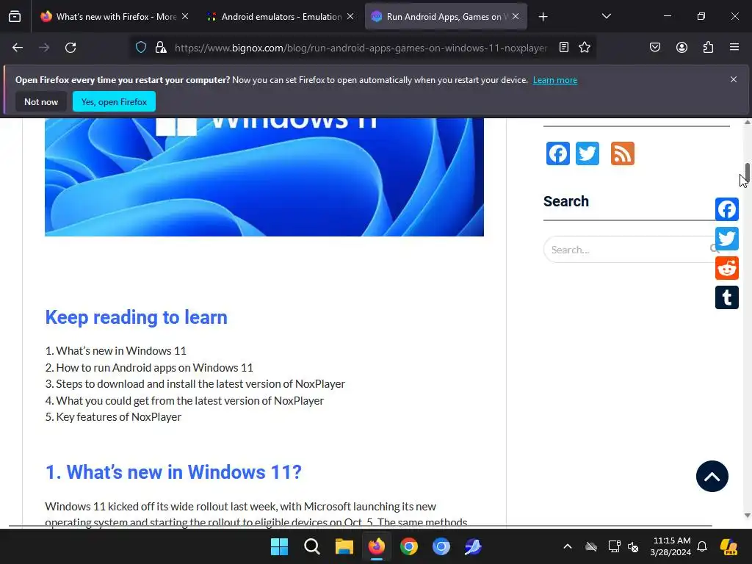Close the What's new with Firefox tab
Viewport: 752px width, 564px height.
click(185, 16)
